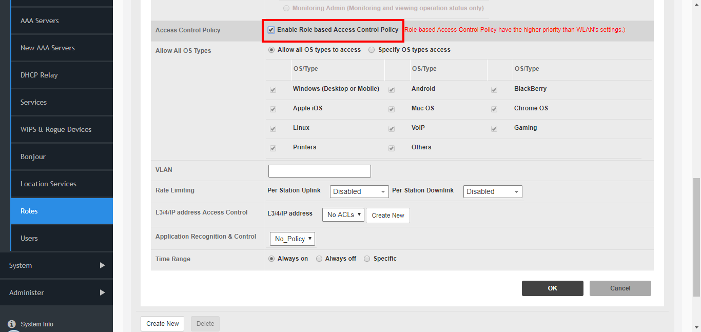701x332 pixels.
Task: Open the Per Station Downlink dropdown
Action: (x=492, y=191)
